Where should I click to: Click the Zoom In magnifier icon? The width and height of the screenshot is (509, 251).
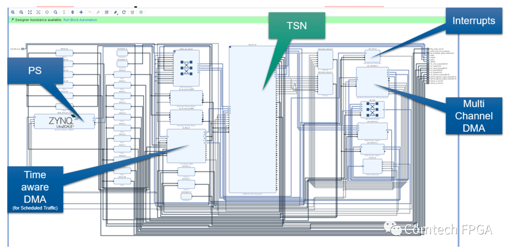(x=13, y=12)
